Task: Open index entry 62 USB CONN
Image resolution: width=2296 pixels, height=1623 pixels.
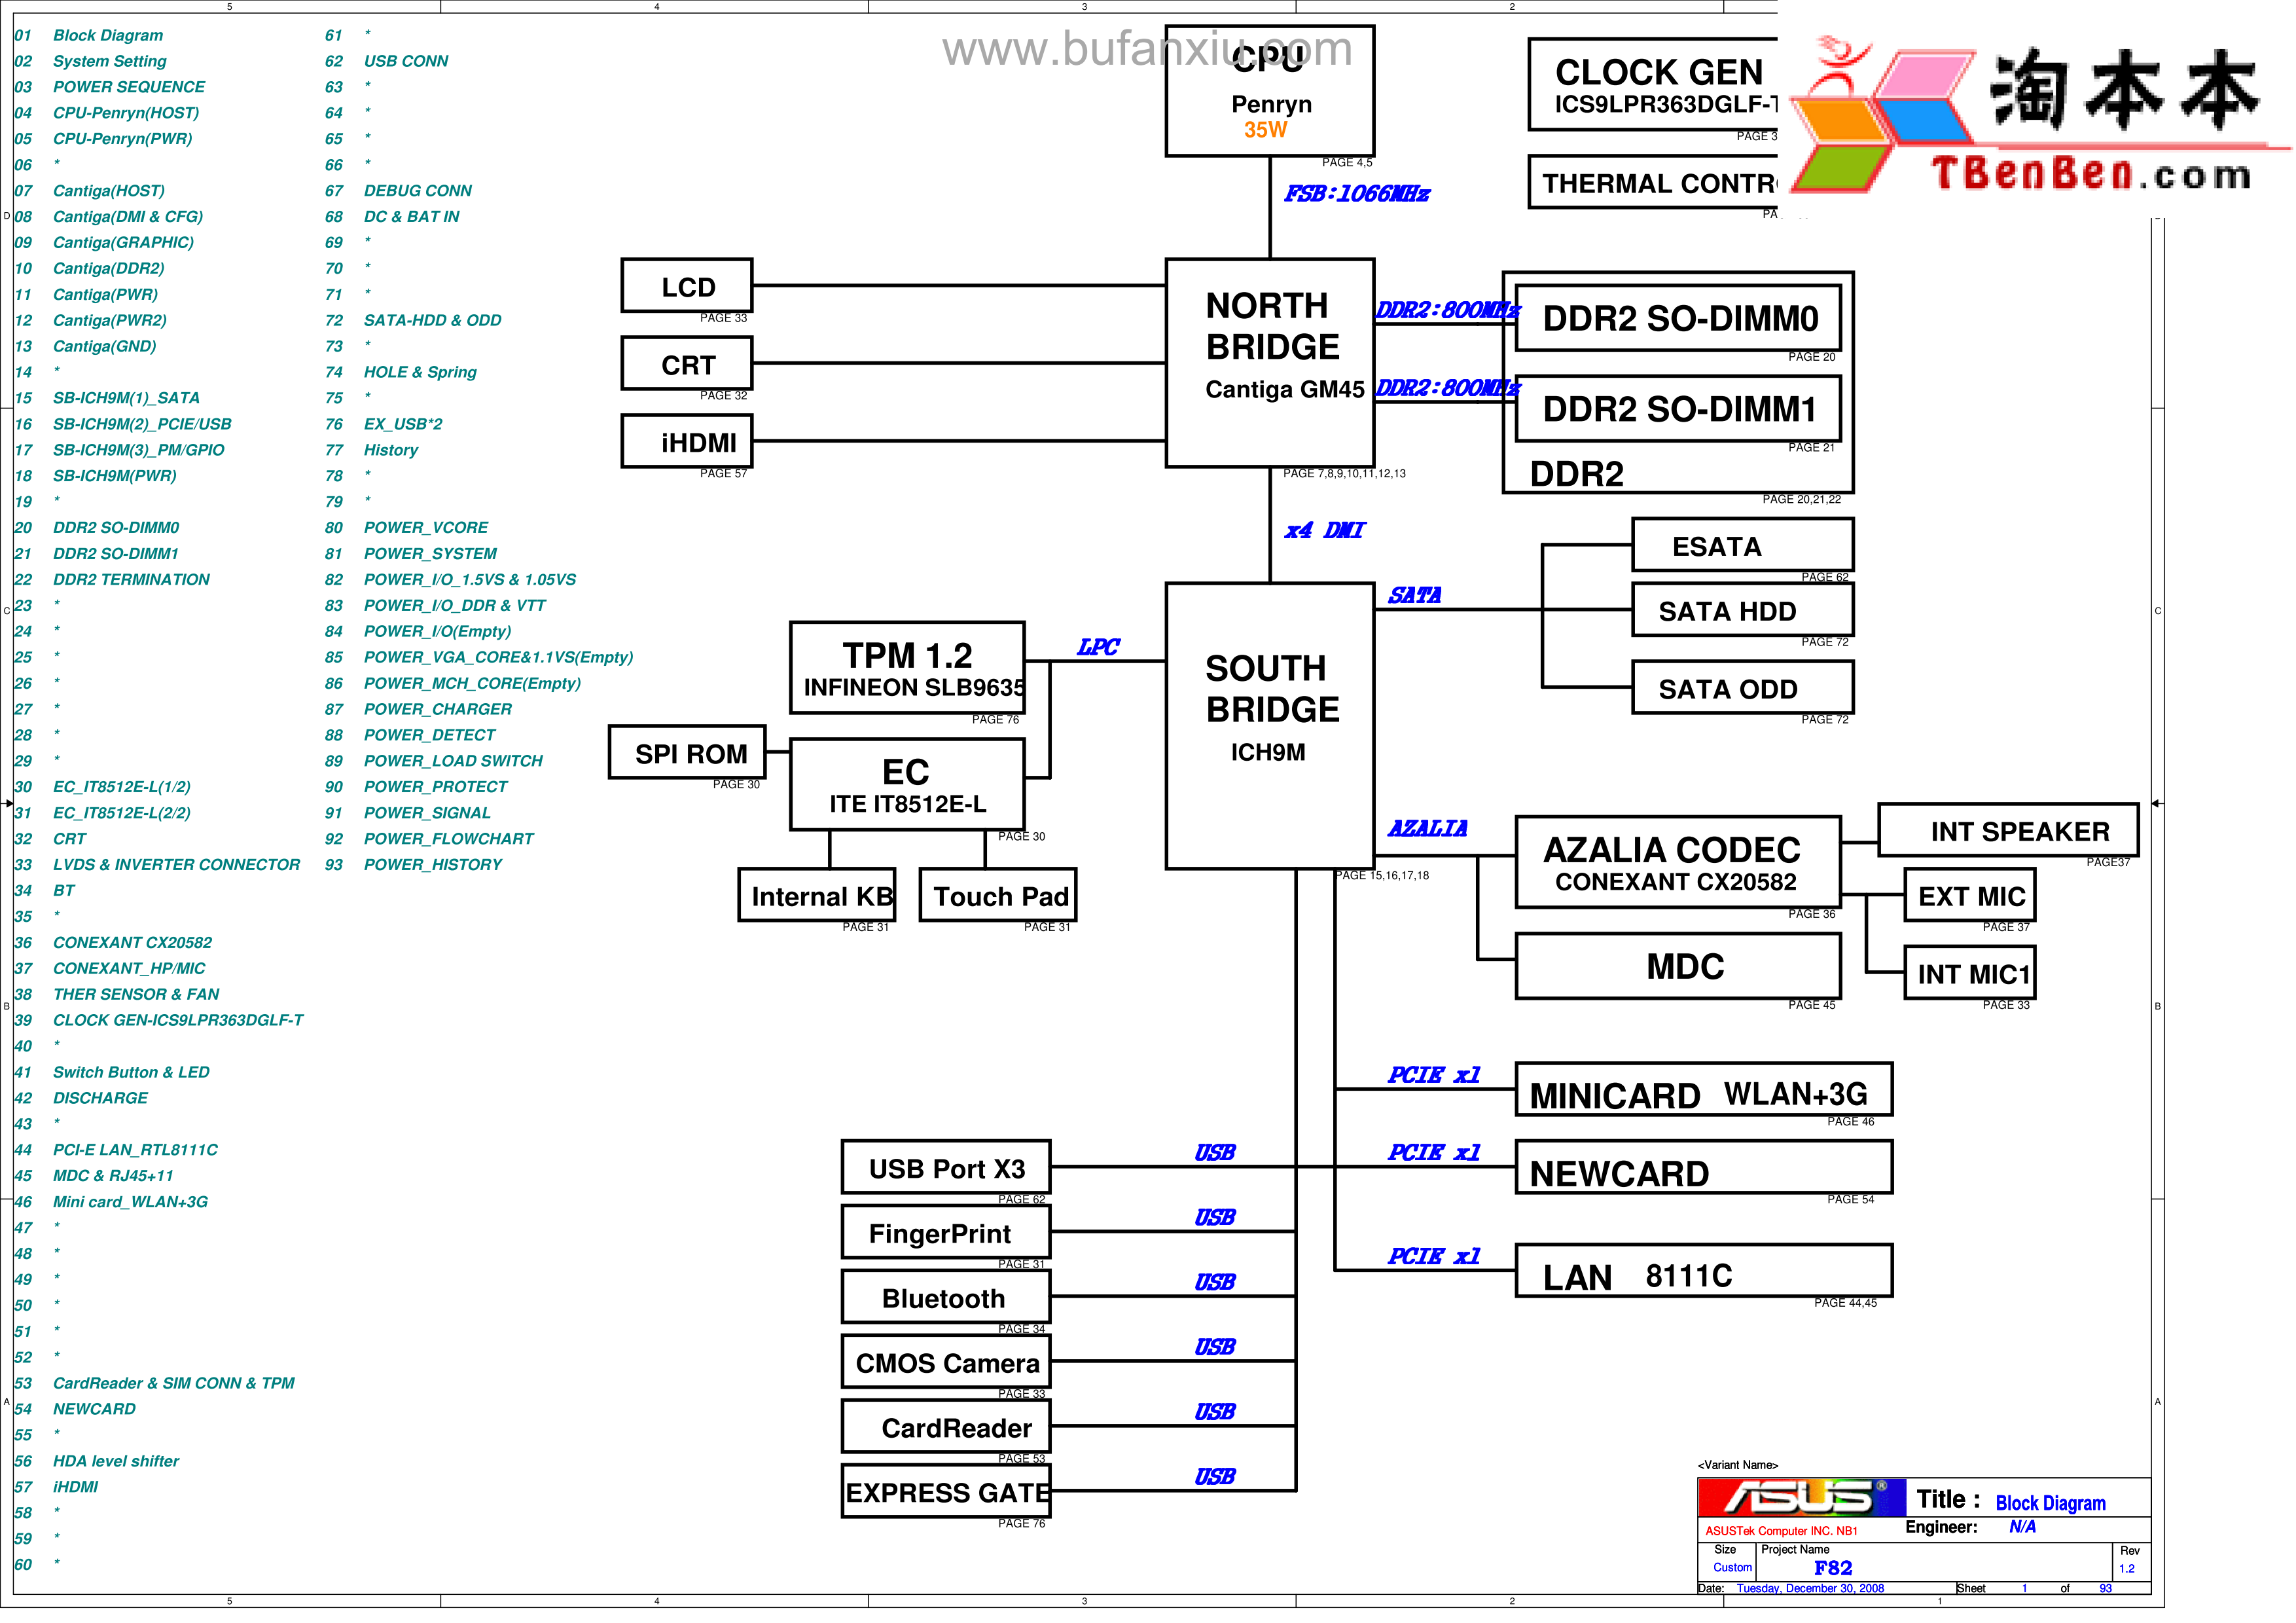Action: click(405, 61)
